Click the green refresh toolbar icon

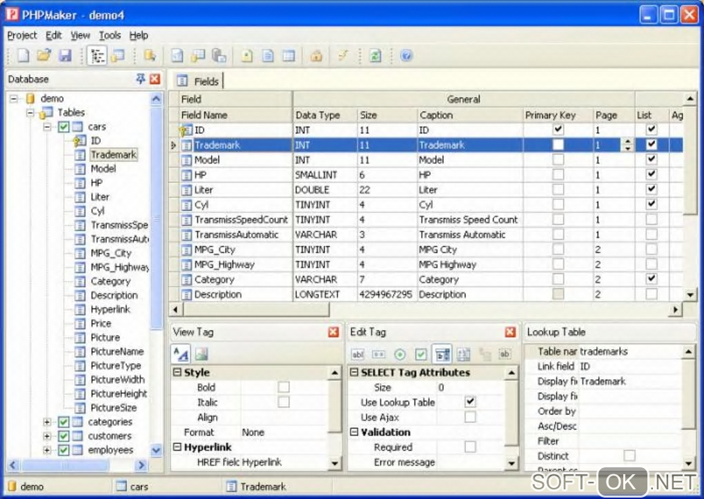pyautogui.click(x=375, y=56)
